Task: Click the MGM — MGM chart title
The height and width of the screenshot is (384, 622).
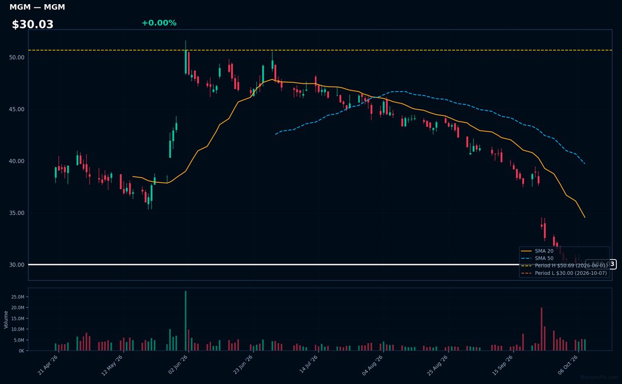Action: [x=37, y=7]
